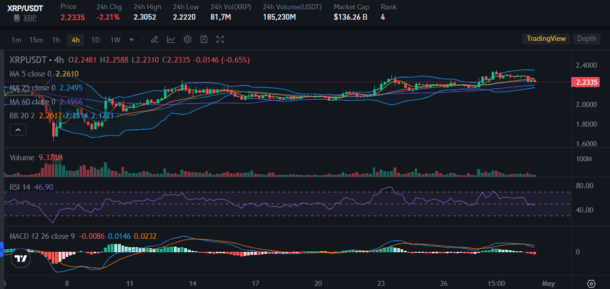Image resolution: width=610 pixels, height=289 pixels.
Task: Open the drawing tools pencil icon
Action: coord(155,39)
